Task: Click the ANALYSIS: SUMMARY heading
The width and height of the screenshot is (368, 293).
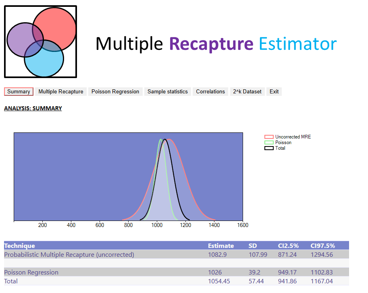Action: (33, 108)
